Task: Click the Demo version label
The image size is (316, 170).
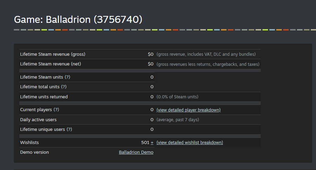Action: [x=34, y=152]
